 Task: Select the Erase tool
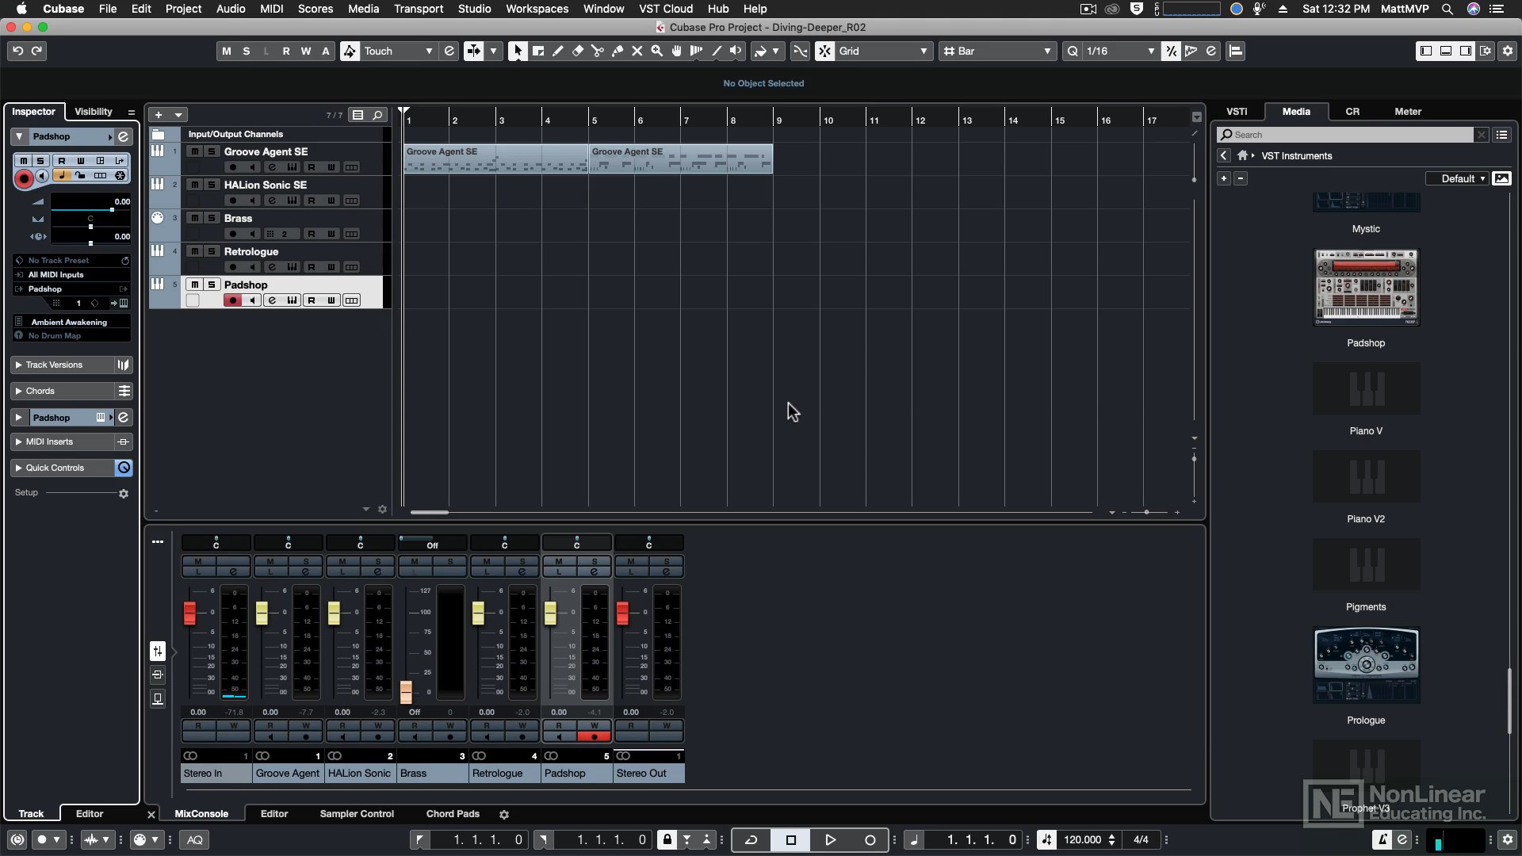(x=578, y=51)
